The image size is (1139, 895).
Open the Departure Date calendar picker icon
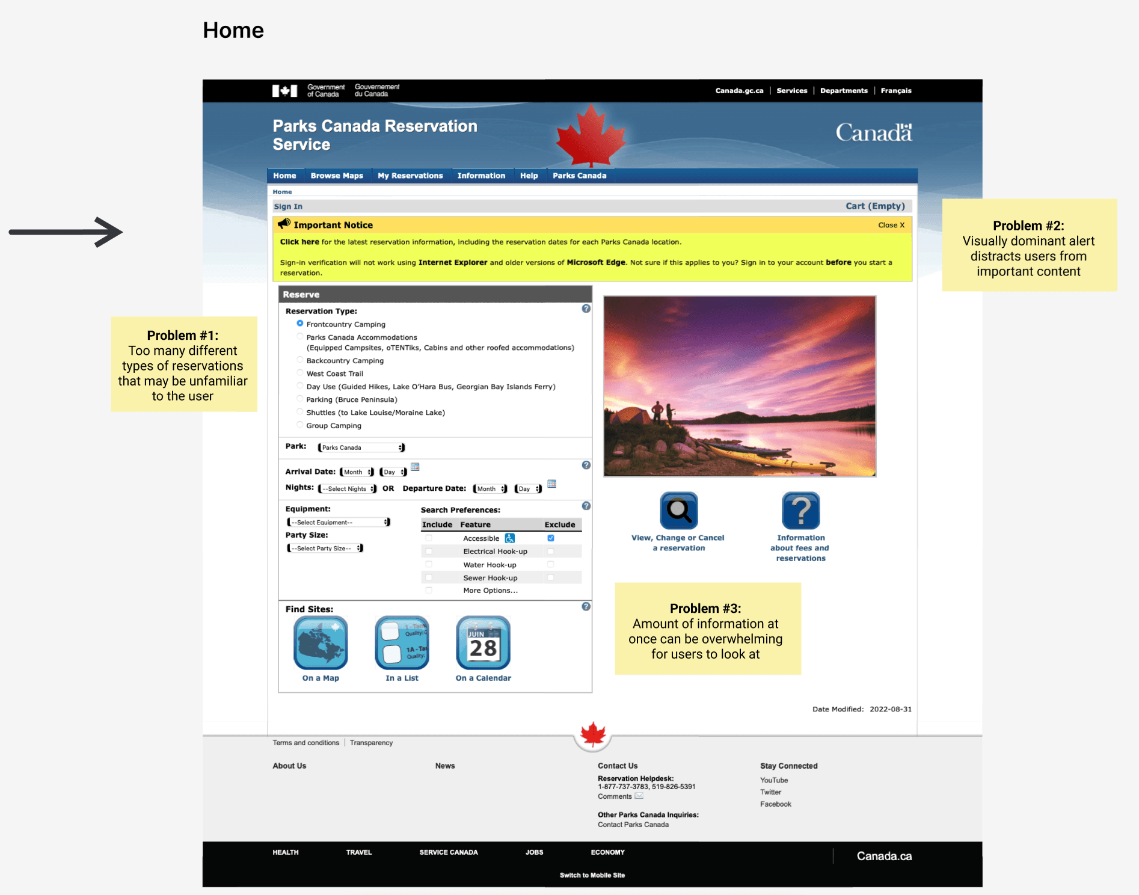[552, 484]
